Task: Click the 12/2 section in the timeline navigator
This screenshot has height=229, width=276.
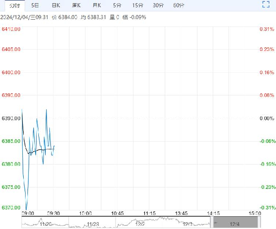Action: (140, 223)
